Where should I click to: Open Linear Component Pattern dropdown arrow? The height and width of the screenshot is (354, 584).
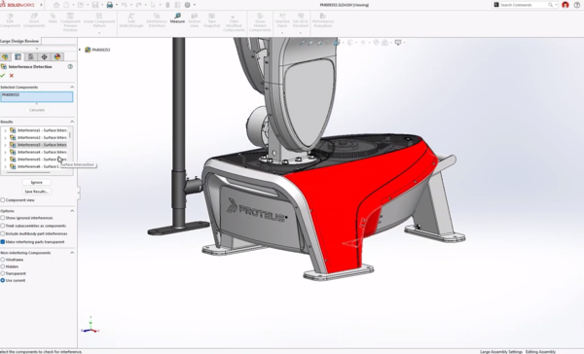click(x=99, y=33)
